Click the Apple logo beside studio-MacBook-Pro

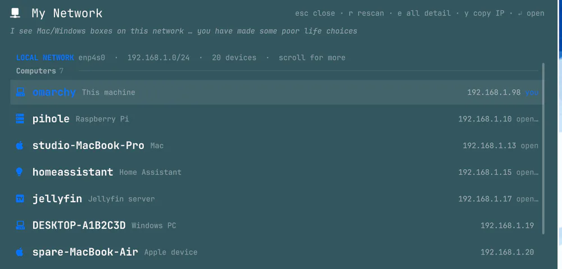(20, 145)
